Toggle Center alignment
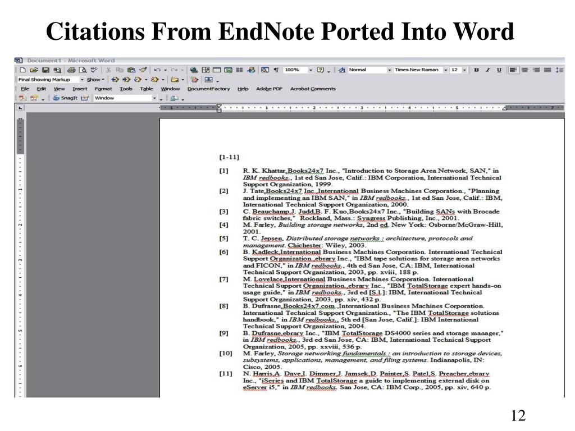 coord(525,70)
